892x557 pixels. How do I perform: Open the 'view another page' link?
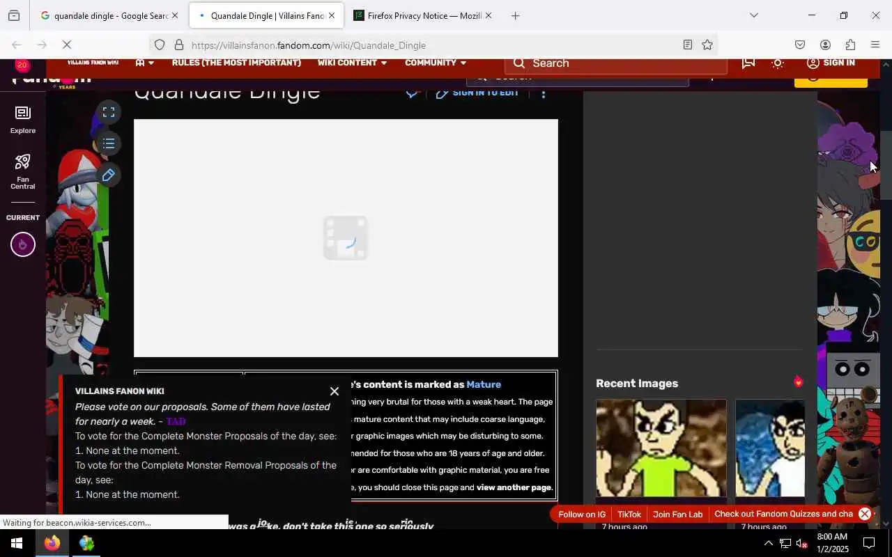(x=514, y=487)
